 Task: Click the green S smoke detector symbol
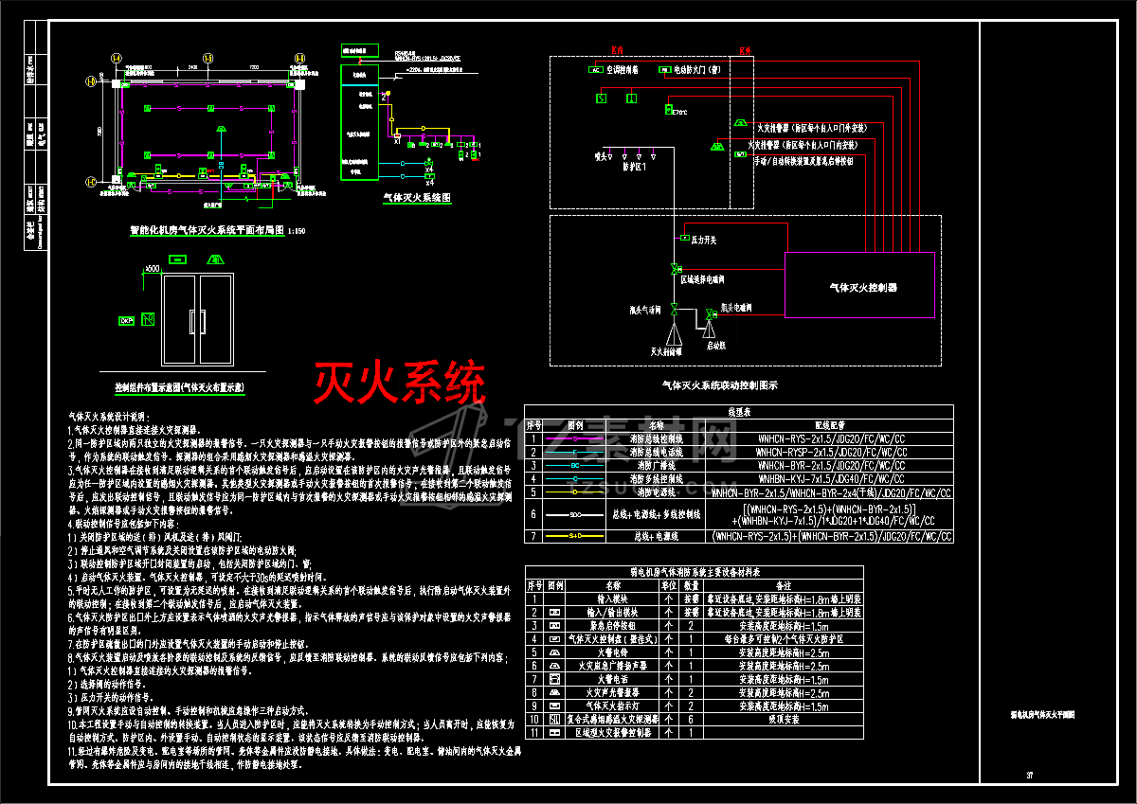601,98
